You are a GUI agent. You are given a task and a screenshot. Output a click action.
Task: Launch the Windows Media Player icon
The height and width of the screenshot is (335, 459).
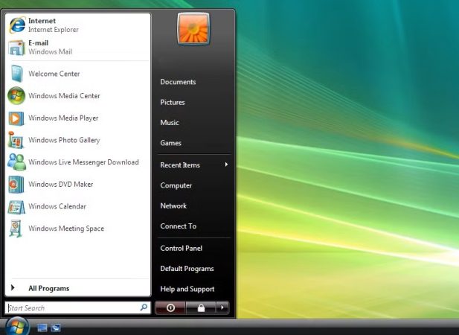(16, 118)
